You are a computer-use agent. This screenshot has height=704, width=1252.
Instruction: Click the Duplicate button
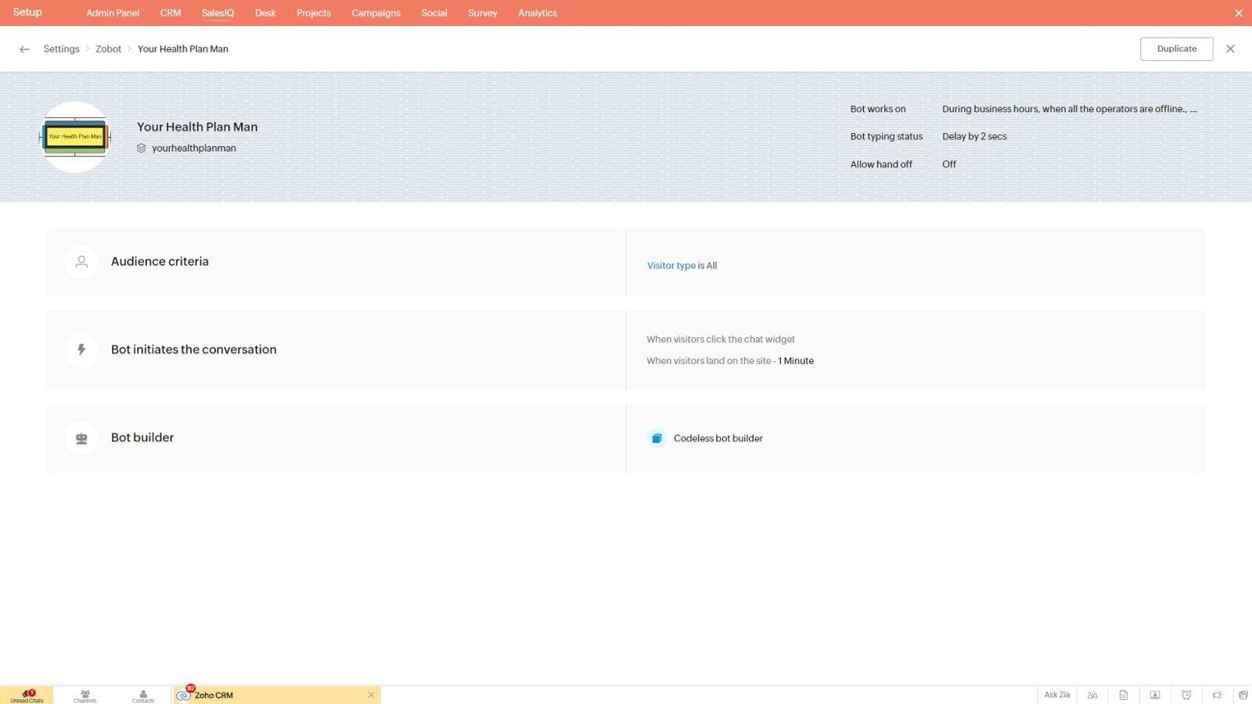(x=1176, y=48)
